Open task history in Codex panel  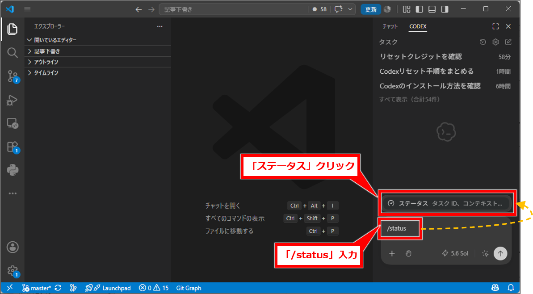point(483,42)
